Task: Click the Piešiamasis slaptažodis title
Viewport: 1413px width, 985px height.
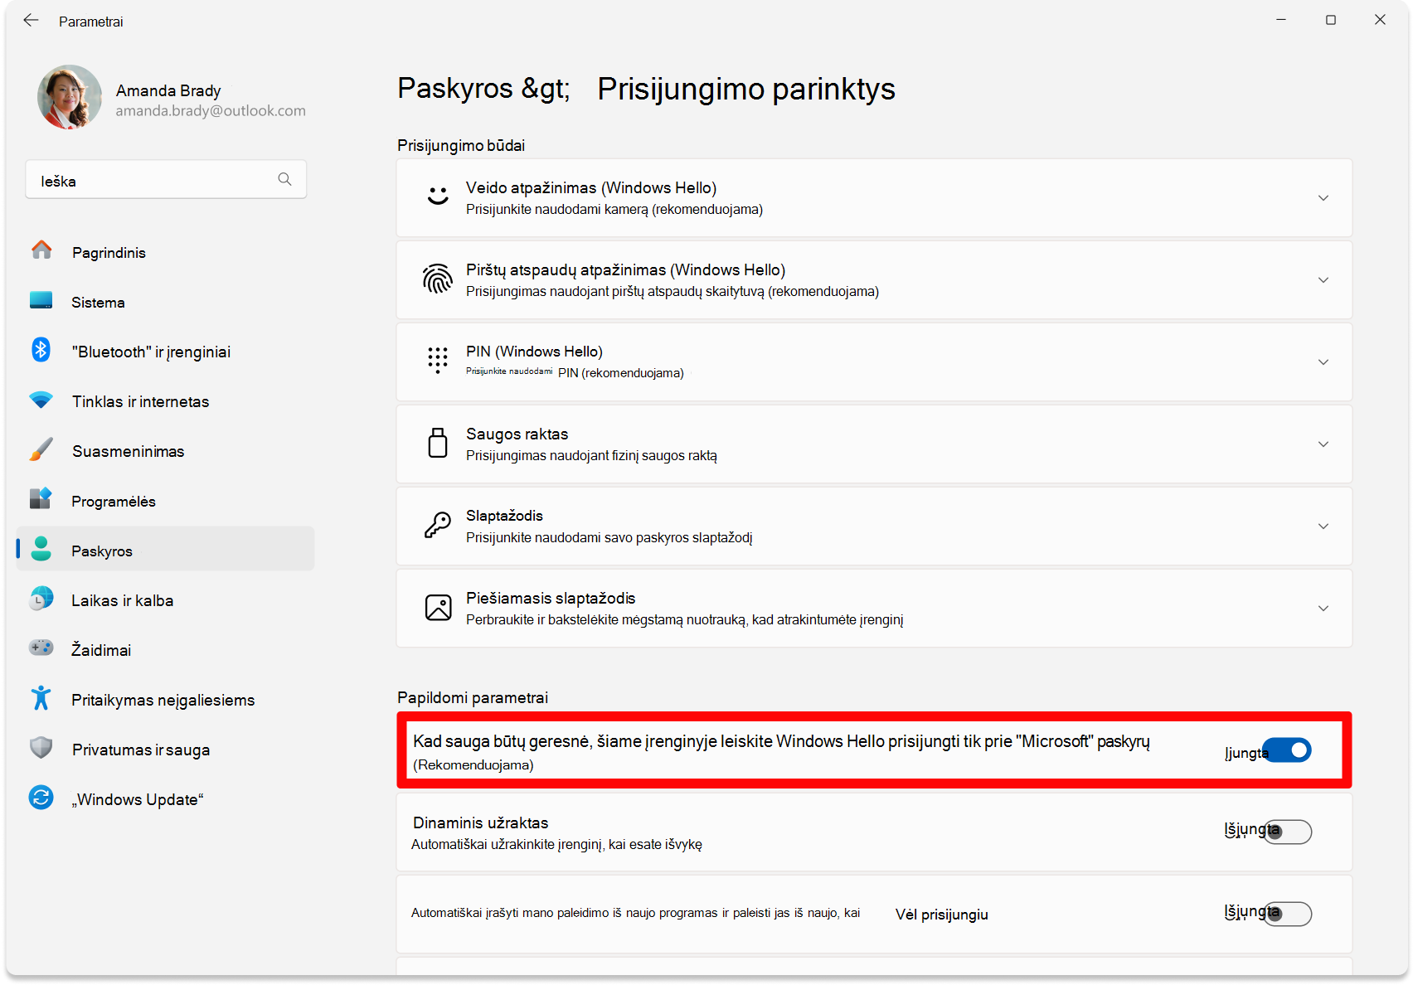Action: 551,599
